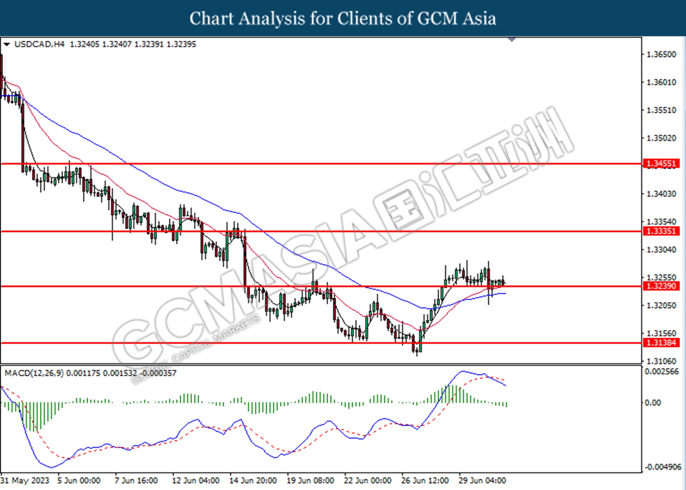Click the 1.31560 price scale value
This screenshot has width=686, height=490.
click(661, 334)
